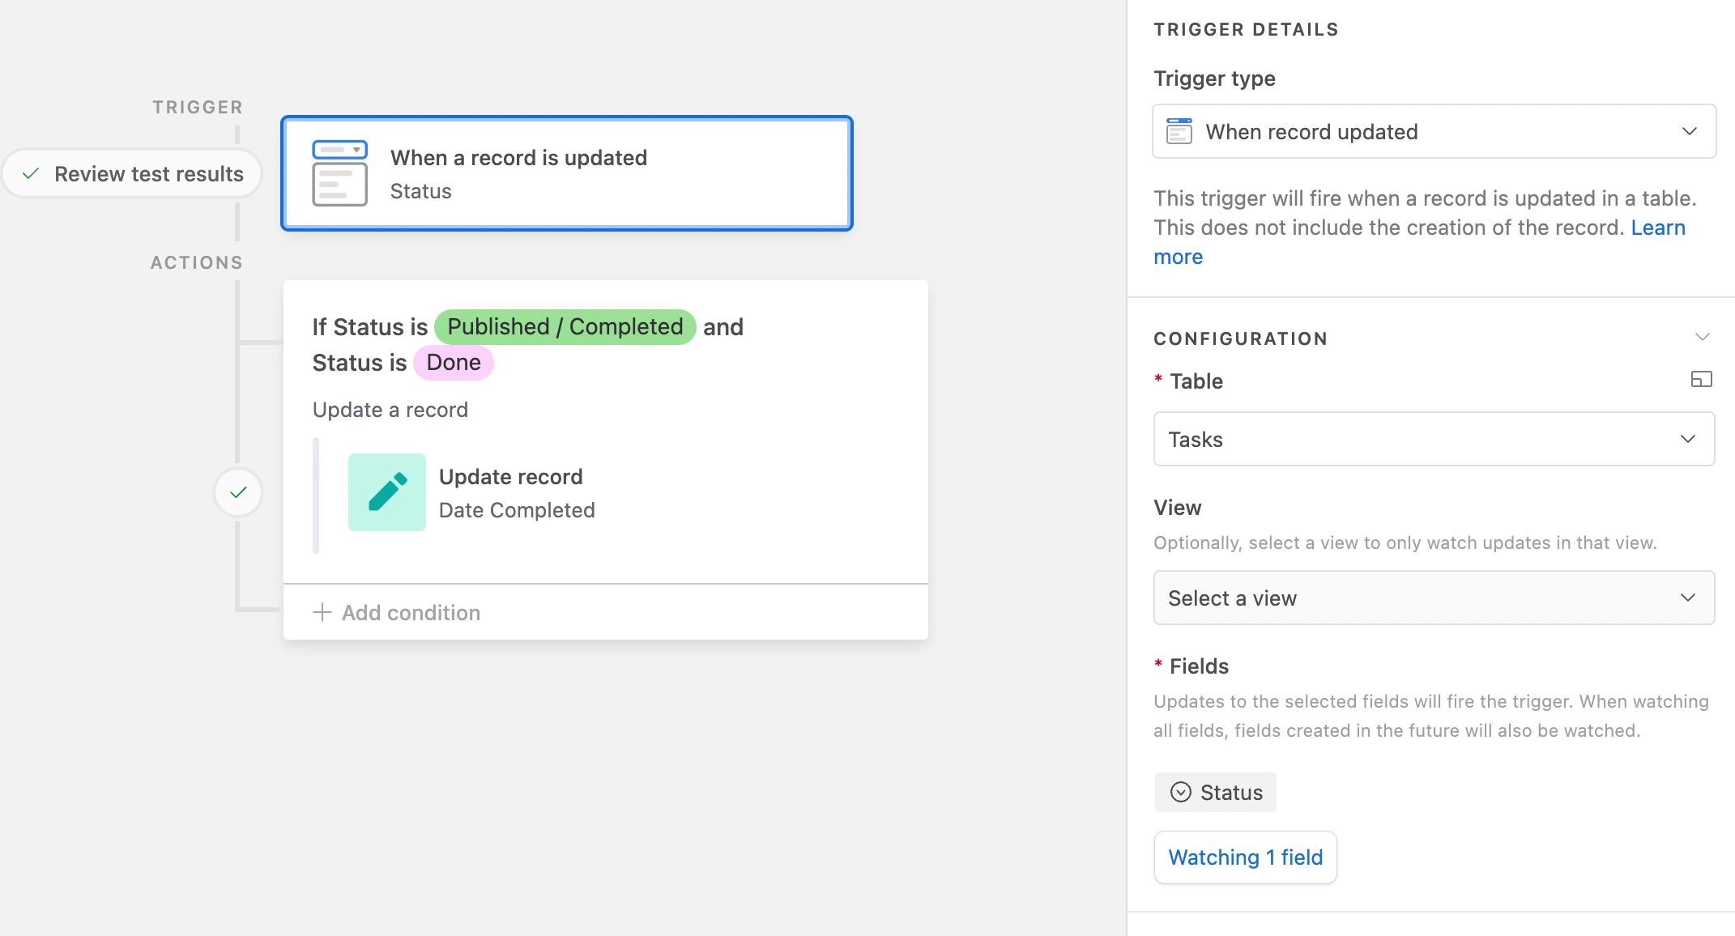Open the Tasks table dropdown

pos(1434,439)
